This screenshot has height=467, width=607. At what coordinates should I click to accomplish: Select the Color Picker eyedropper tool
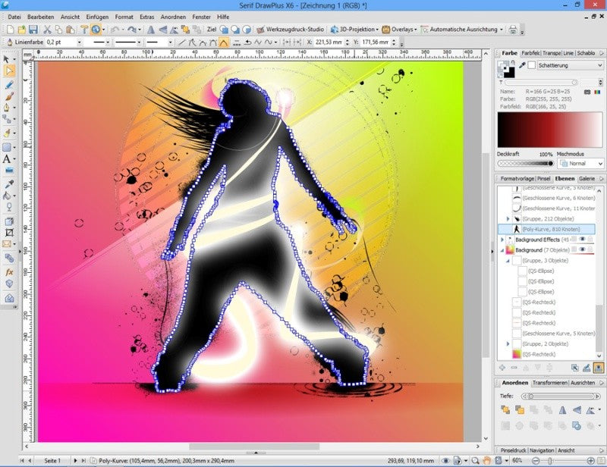point(9,183)
